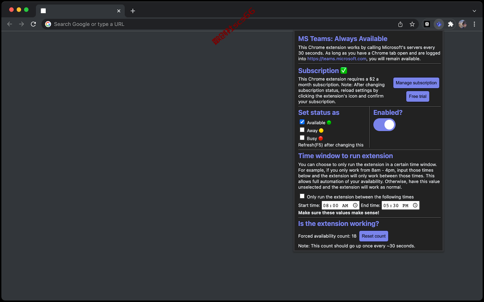Open the Chrome three-dot menu

tap(475, 24)
